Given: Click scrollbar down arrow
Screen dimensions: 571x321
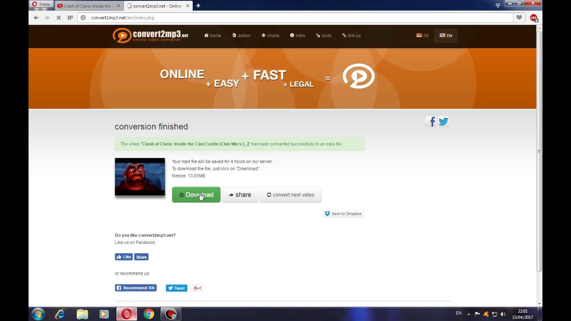Looking at the screenshot, I should (539, 304).
